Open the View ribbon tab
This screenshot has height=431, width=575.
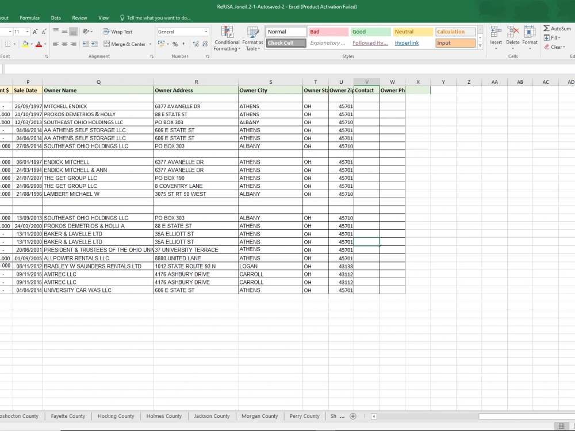[x=103, y=18]
